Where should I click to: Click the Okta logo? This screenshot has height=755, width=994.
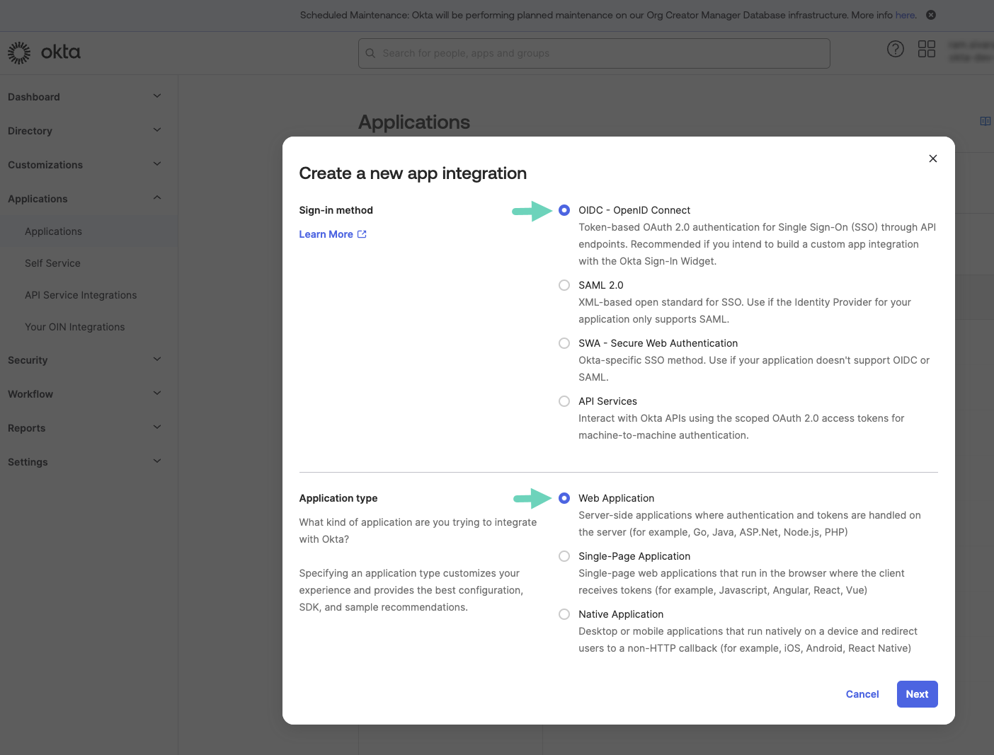coord(44,52)
